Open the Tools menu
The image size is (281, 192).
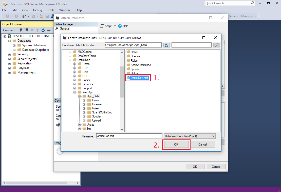51,10
